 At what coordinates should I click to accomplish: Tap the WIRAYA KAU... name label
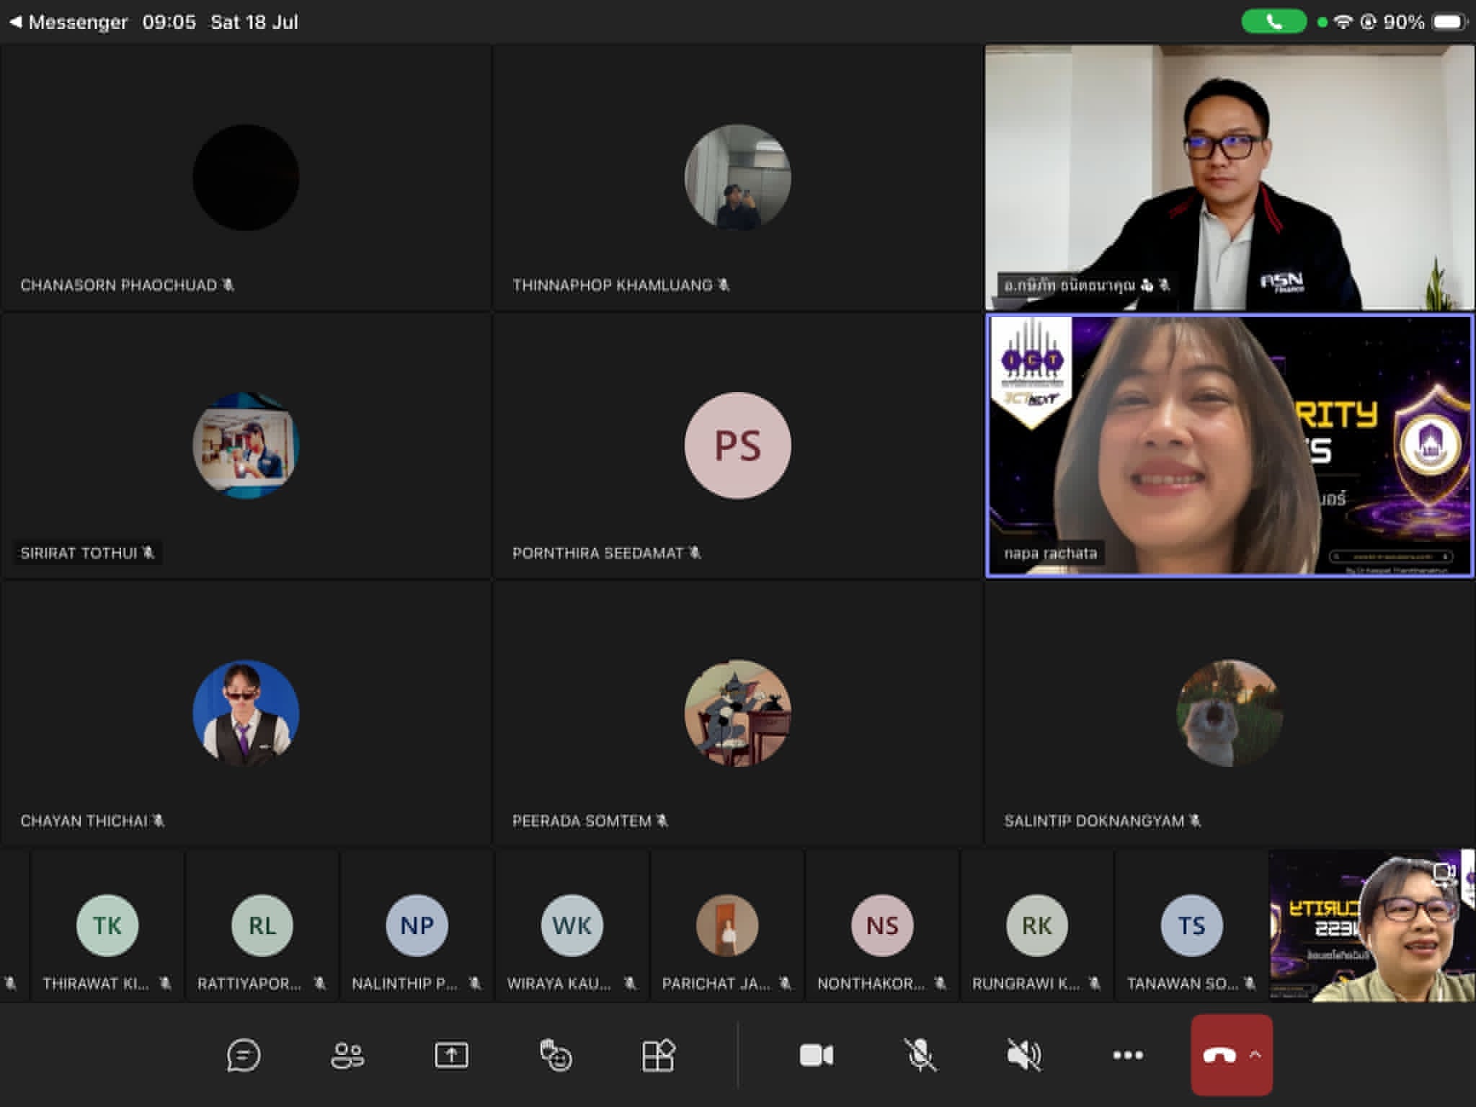(x=559, y=983)
